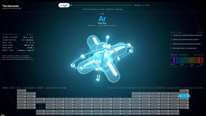The width and height of the screenshot is (206, 116).
Task: Select Titanium (Ti) in the table
Action: coord(50,99)
